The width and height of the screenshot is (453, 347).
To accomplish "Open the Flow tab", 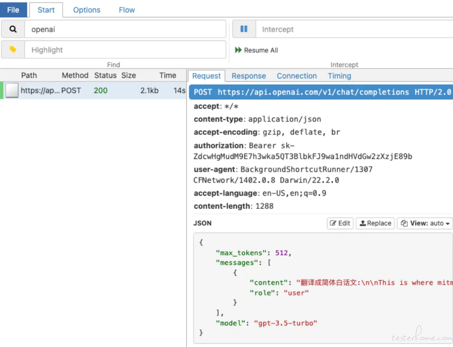I will tap(127, 10).
